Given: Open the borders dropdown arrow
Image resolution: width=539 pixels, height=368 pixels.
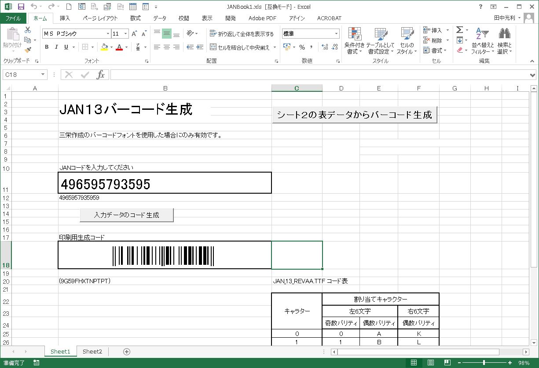Looking at the screenshot, I should pyautogui.click(x=92, y=47).
